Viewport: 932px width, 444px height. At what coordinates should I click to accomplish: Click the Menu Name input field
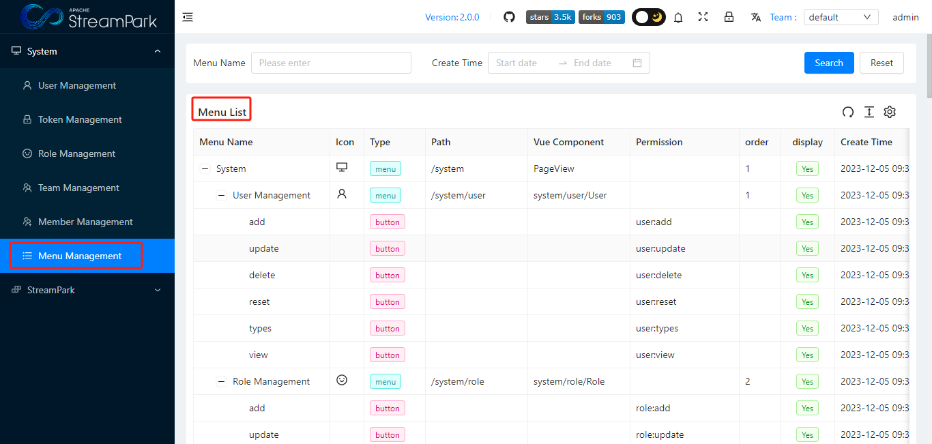click(331, 62)
